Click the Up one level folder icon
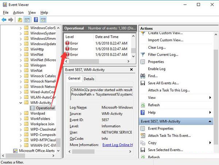Image resolution: width=219 pixels, height=165 pixels. 20,20
